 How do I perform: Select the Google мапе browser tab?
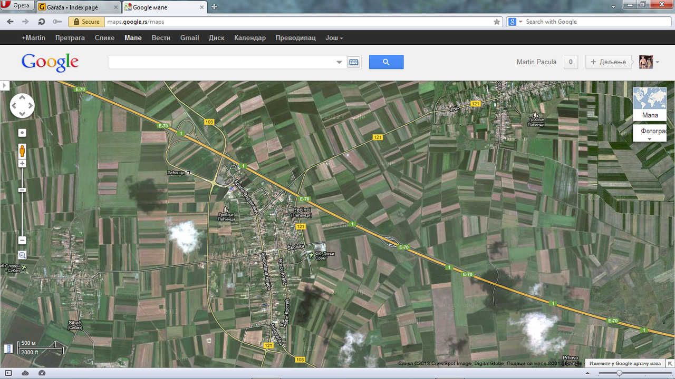click(x=165, y=7)
